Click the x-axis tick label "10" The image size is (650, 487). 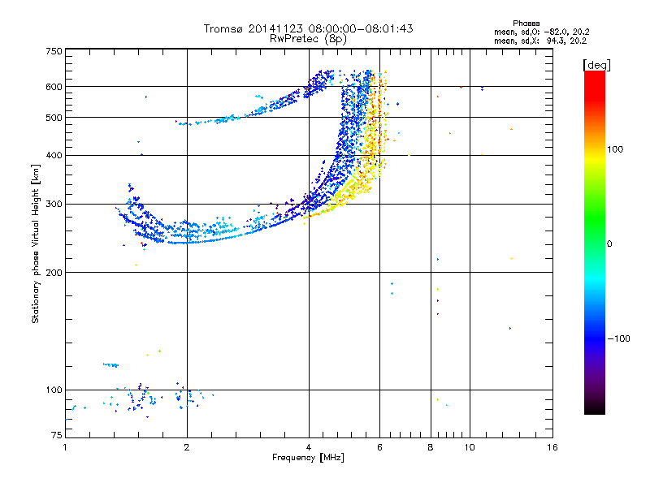[470, 447]
